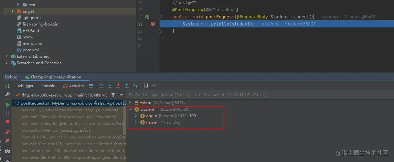Select the age = 100 variable row
Viewport: 394px width, 162px height.
pos(168,116)
